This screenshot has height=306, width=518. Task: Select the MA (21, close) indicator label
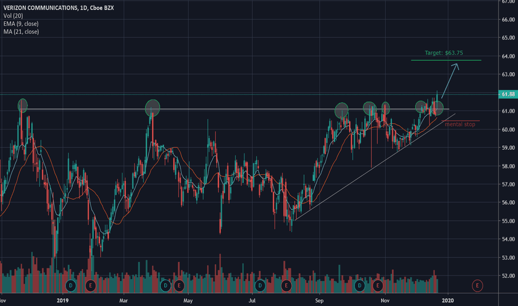[21, 31]
